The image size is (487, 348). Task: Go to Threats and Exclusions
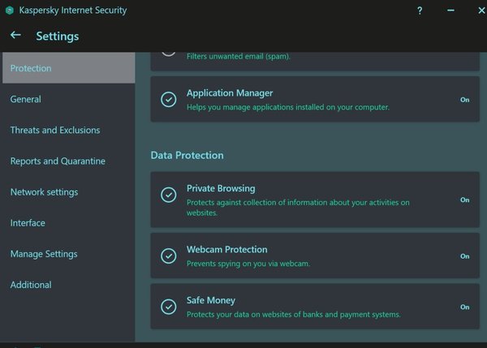point(55,130)
